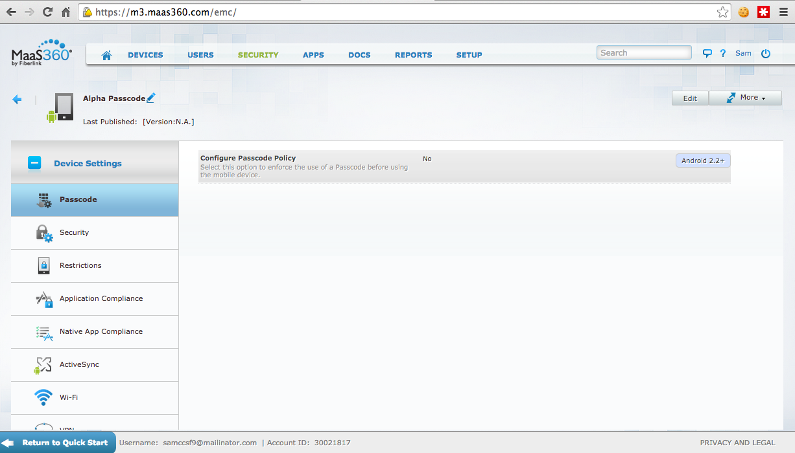
Task: Click the ActiveSync Android mail icon
Action: (43, 365)
